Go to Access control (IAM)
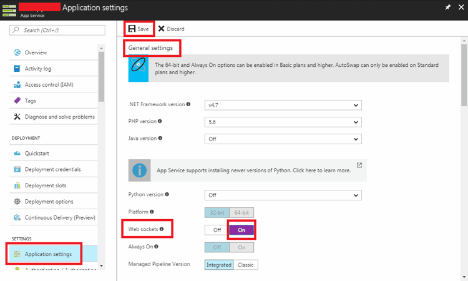This screenshot has width=468, height=281. click(54, 84)
